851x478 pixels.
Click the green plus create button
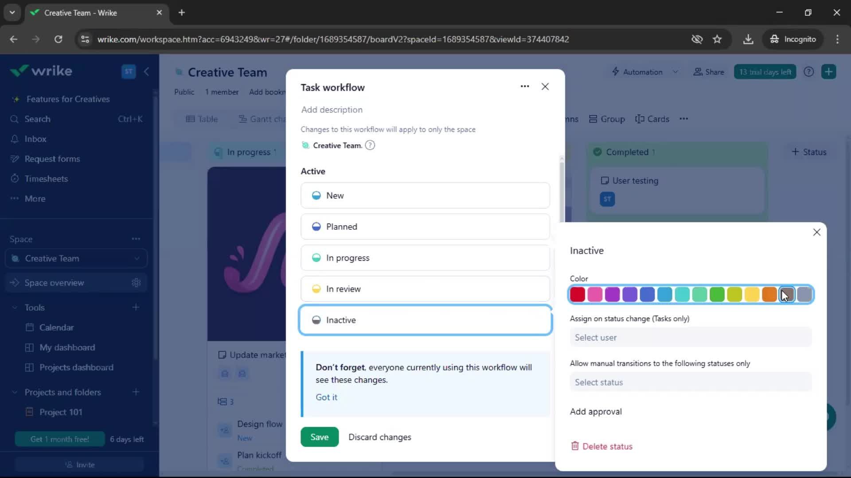(828, 72)
